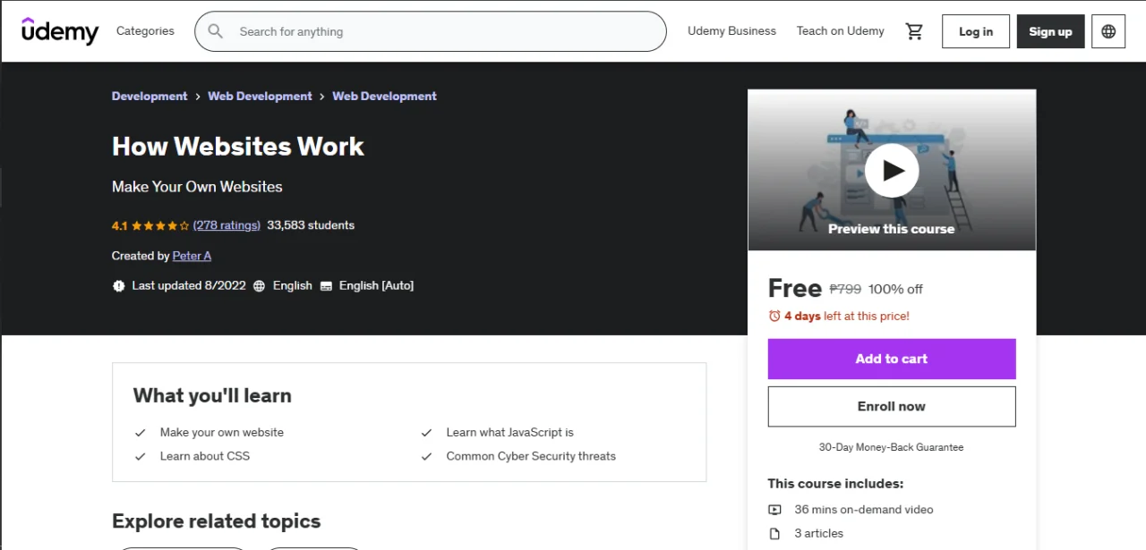1146x550 pixels.
Task: Click the checkmark beside Learn about CSS
Action: pos(141,457)
